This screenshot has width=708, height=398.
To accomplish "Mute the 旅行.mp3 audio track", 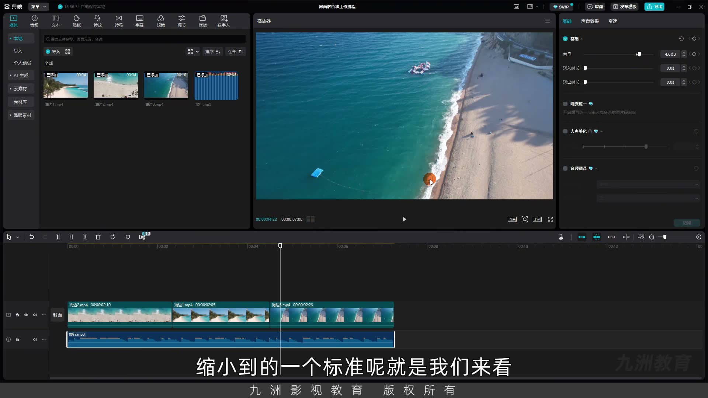I will (35, 339).
